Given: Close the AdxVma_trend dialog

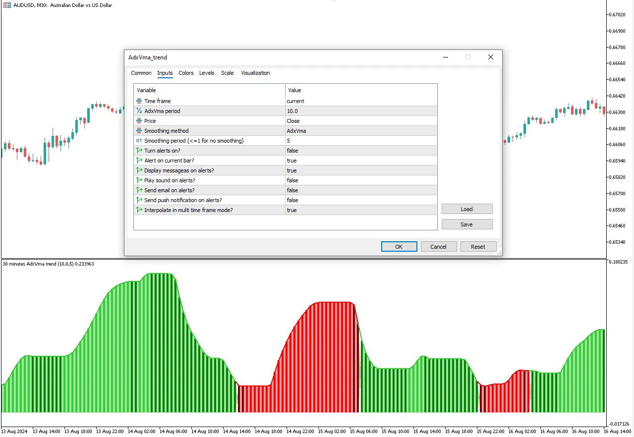Looking at the screenshot, I should coord(491,57).
